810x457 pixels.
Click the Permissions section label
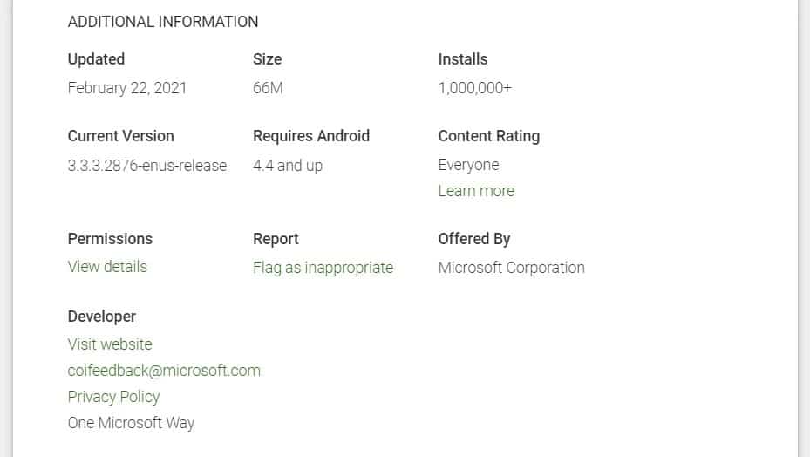110,239
